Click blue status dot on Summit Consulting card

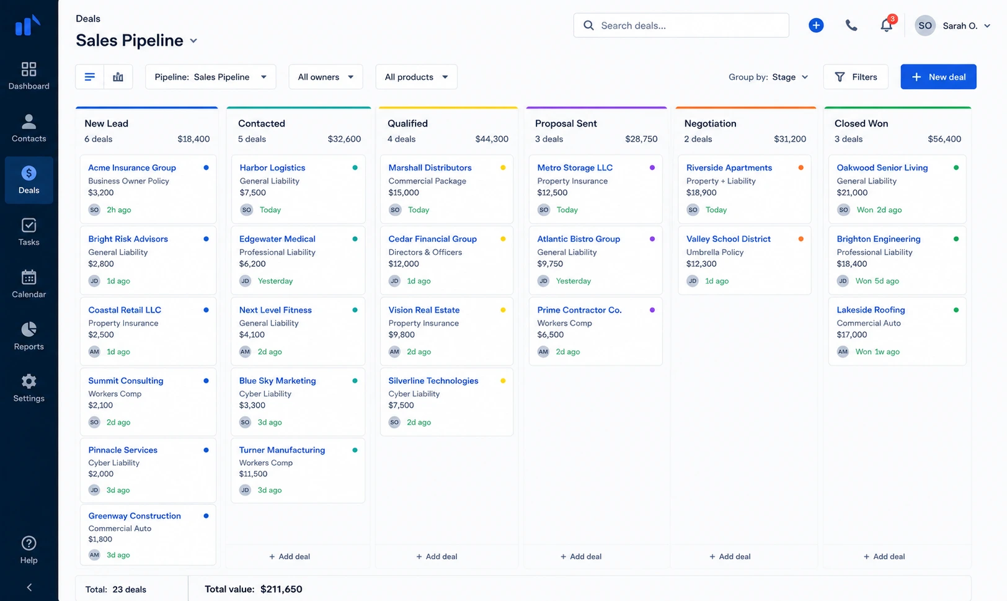click(x=206, y=381)
